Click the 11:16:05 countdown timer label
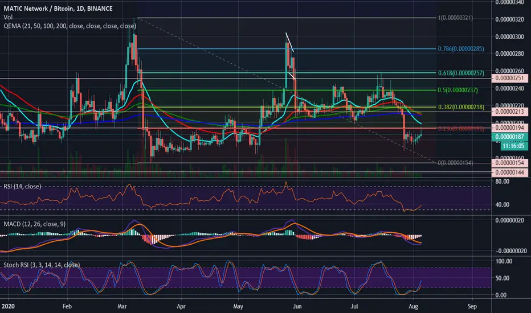This screenshot has width=531, height=313. point(513,146)
